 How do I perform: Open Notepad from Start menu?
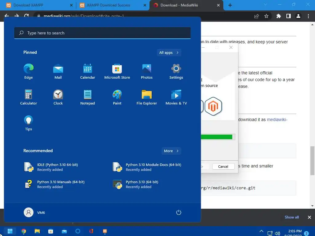click(x=88, y=97)
